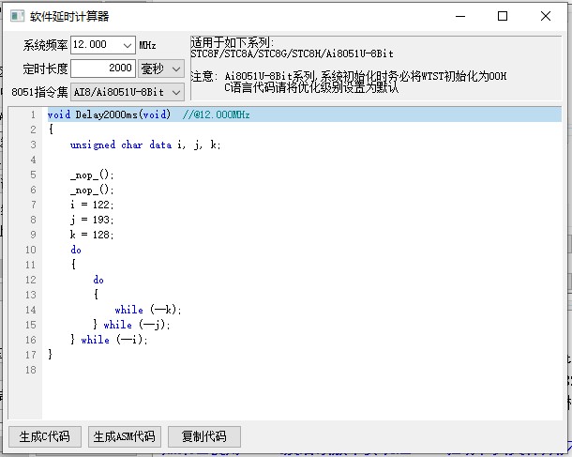The image size is (572, 457).
Task: Click the line '} while (--i);'
Action: coord(109,340)
